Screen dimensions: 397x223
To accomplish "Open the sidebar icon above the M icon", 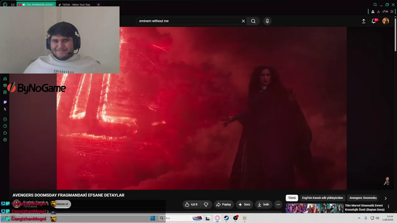I will tap(5, 85).
